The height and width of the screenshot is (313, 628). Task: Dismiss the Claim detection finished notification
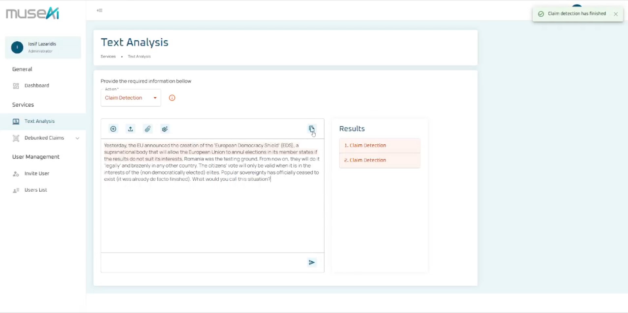pyautogui.click(x=616, y=14)
